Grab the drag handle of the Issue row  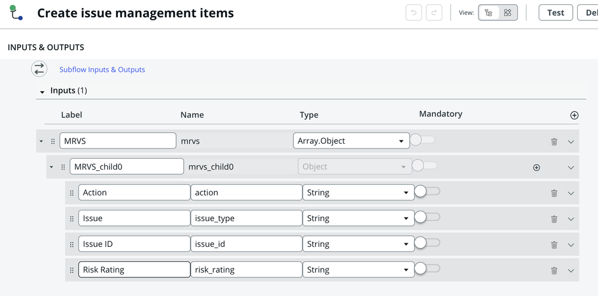(72, 219)
